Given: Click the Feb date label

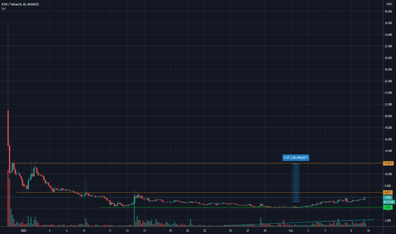Looking at the screenshot, I should point(291,231).
